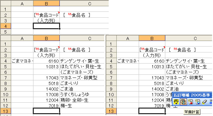Screen dimensions: 213x116
Task: Click ごまマヨネ cell in bottom-right sheet
Action: [128, 61]
